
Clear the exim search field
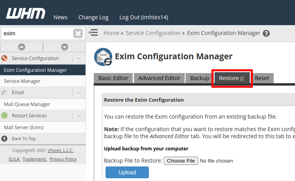[78, 33]
